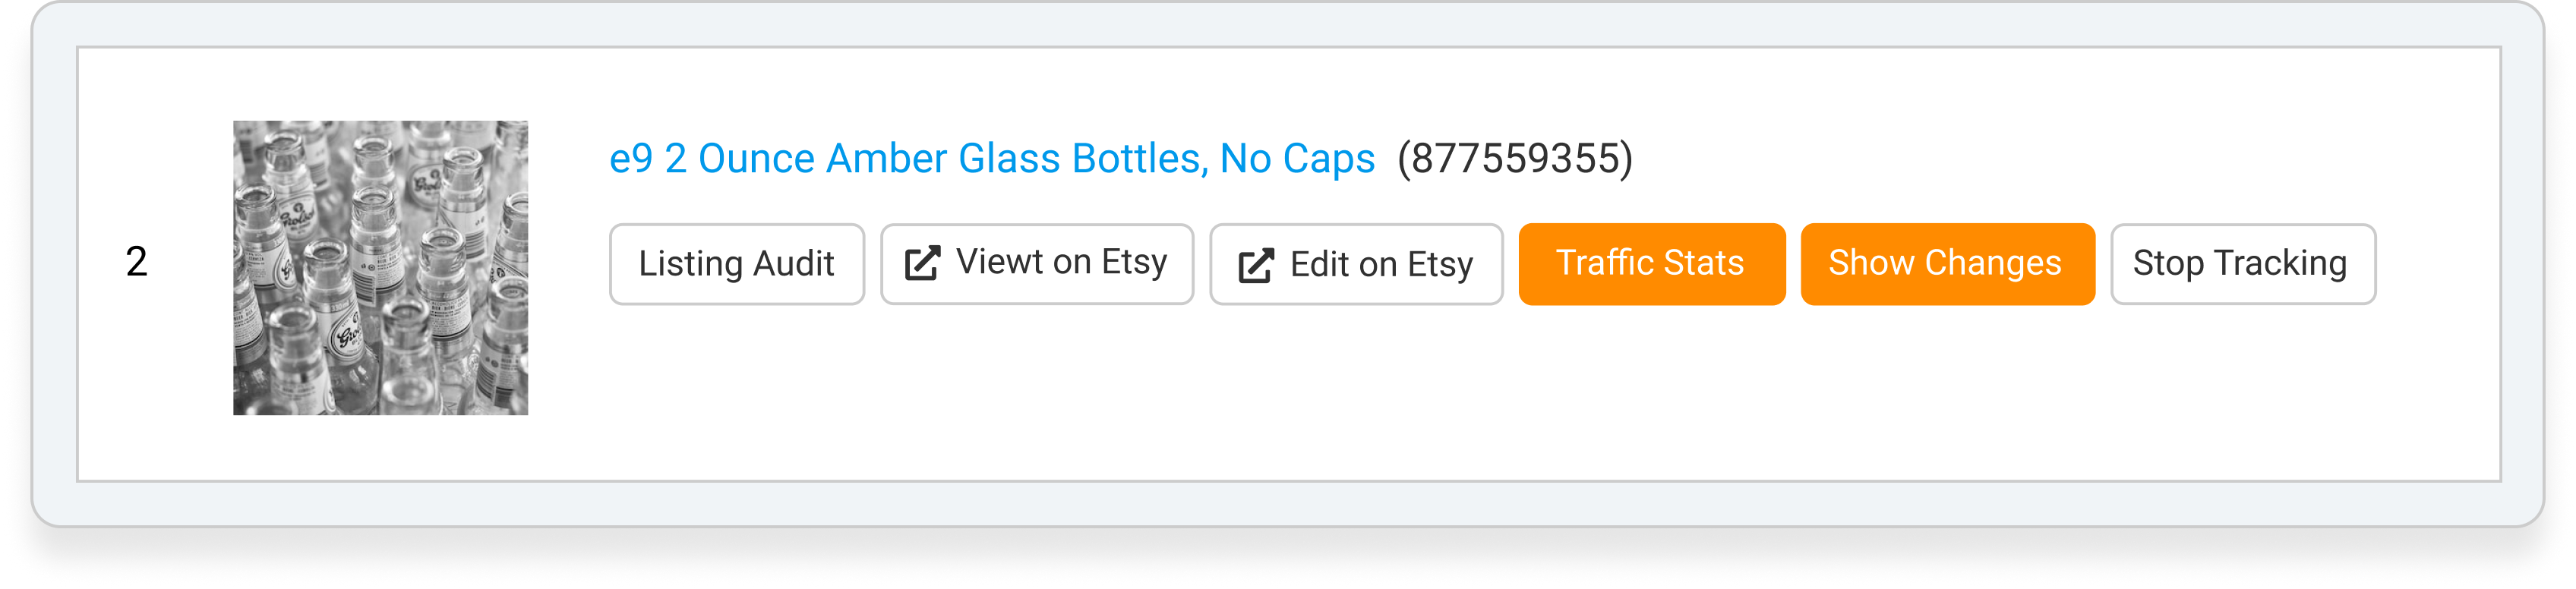This screenshot has height=589, width=2576.
Task: Click the 'No Caps' part of the listing title
Action: 1297,158
